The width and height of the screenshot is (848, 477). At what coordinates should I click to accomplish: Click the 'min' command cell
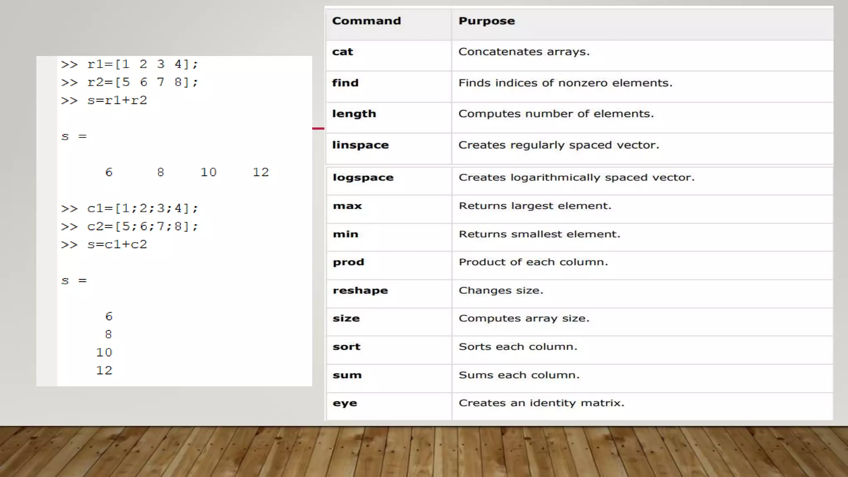click(x=345, y=234)
